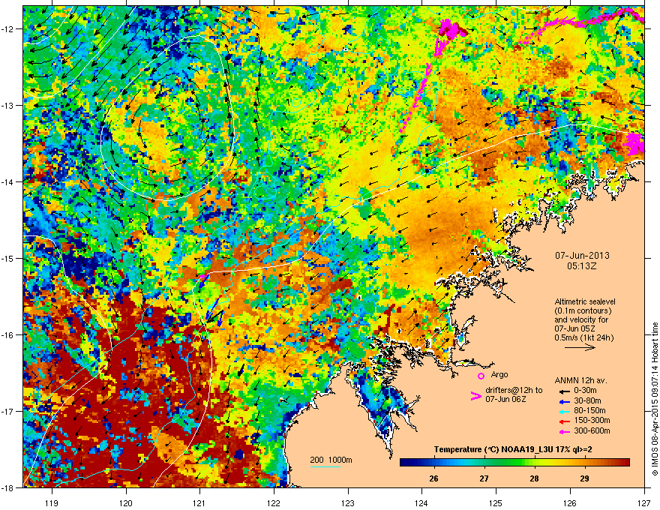
Task: Click colorbar tick label 26
Action: pos(433,478)
